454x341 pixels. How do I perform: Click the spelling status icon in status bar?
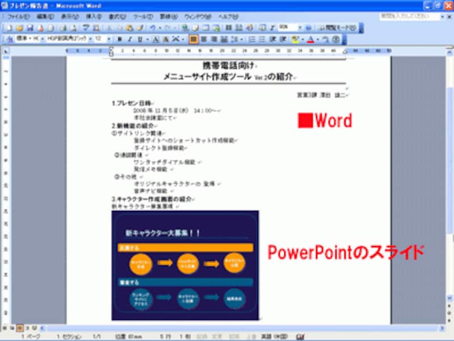301,336
